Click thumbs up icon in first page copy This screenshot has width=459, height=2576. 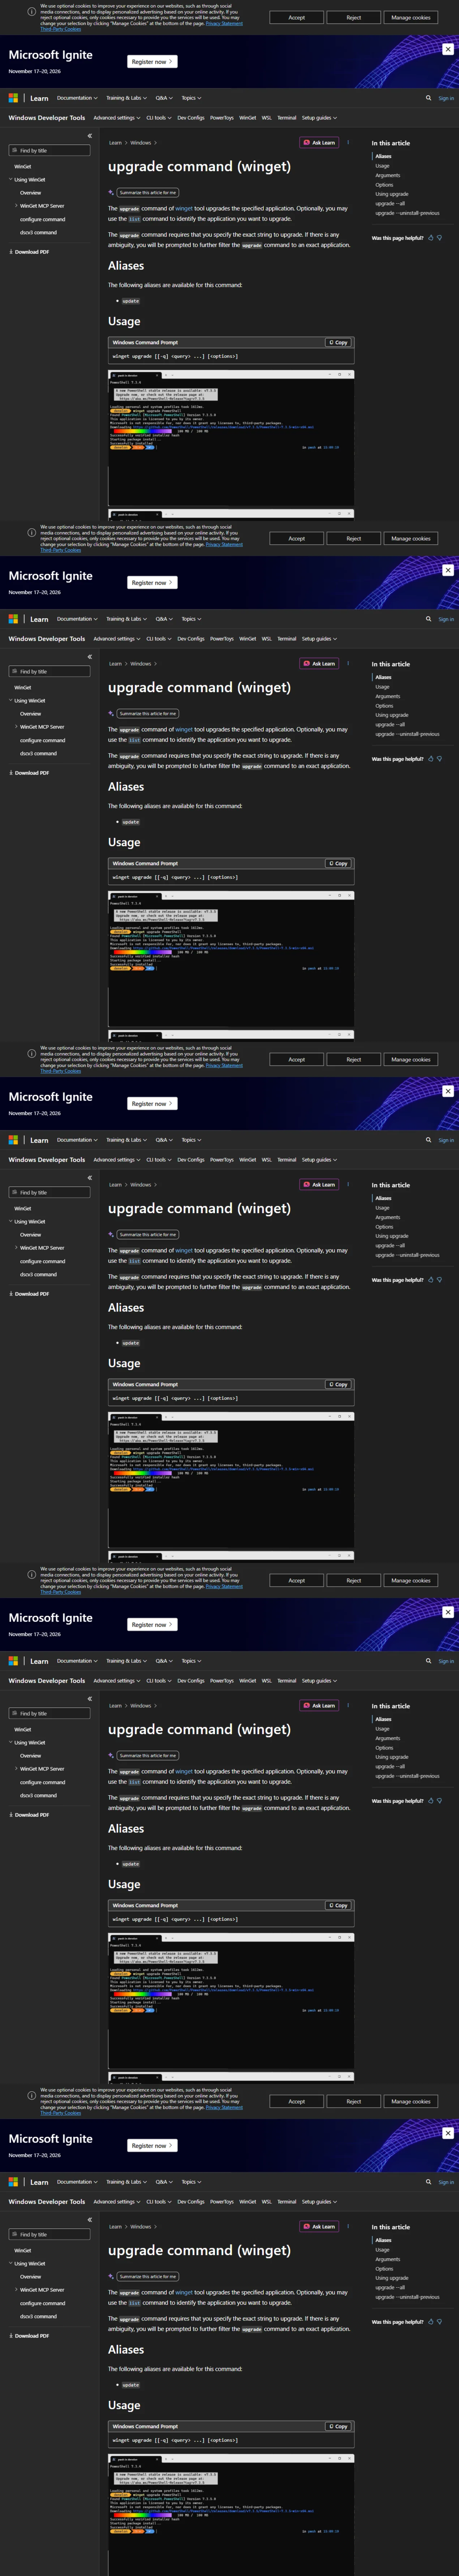click(x=431, y=238)
